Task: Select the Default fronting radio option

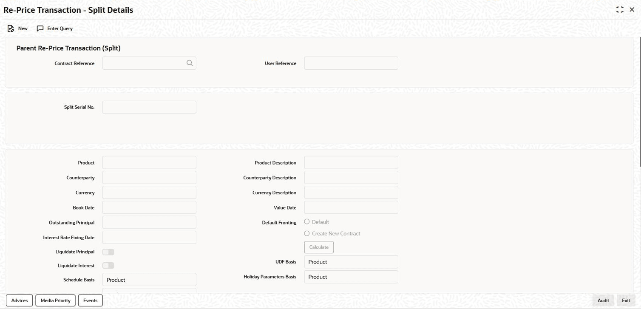Action: 307,222
